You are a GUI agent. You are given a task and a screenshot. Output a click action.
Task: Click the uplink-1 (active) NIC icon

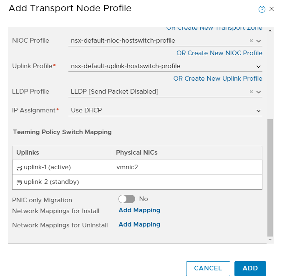19,168
